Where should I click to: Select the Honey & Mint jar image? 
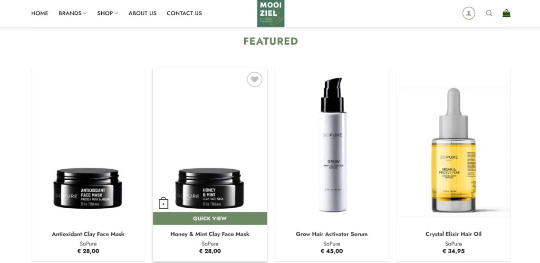209,188
